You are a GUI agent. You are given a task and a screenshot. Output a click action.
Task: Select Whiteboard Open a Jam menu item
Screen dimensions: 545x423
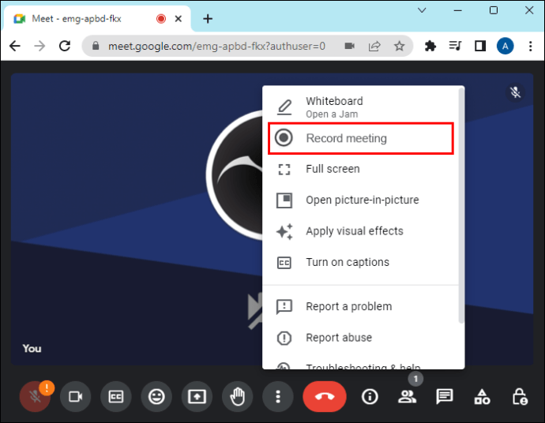tap(360, 107)
